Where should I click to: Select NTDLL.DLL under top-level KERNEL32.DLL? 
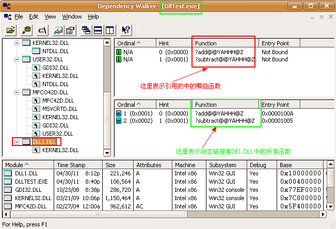click(56, 51)
